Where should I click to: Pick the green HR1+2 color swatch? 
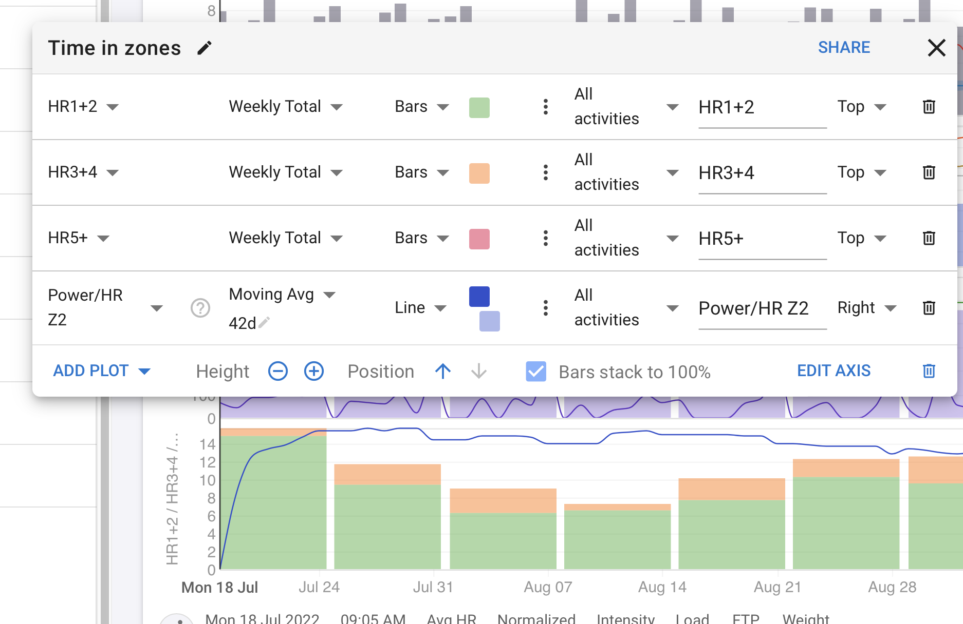click(479, 108)
